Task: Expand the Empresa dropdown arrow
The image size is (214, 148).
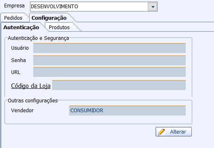Action: (153, 7)
